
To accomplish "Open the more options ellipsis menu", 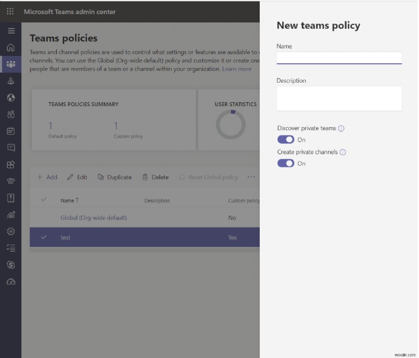I will (251, 177).
